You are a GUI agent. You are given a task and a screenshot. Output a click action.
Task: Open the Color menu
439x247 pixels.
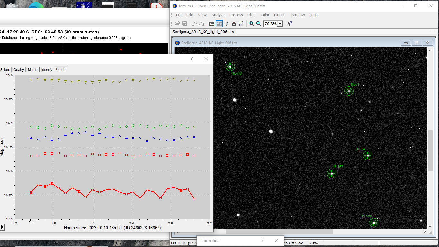click(x=265, y=15)
